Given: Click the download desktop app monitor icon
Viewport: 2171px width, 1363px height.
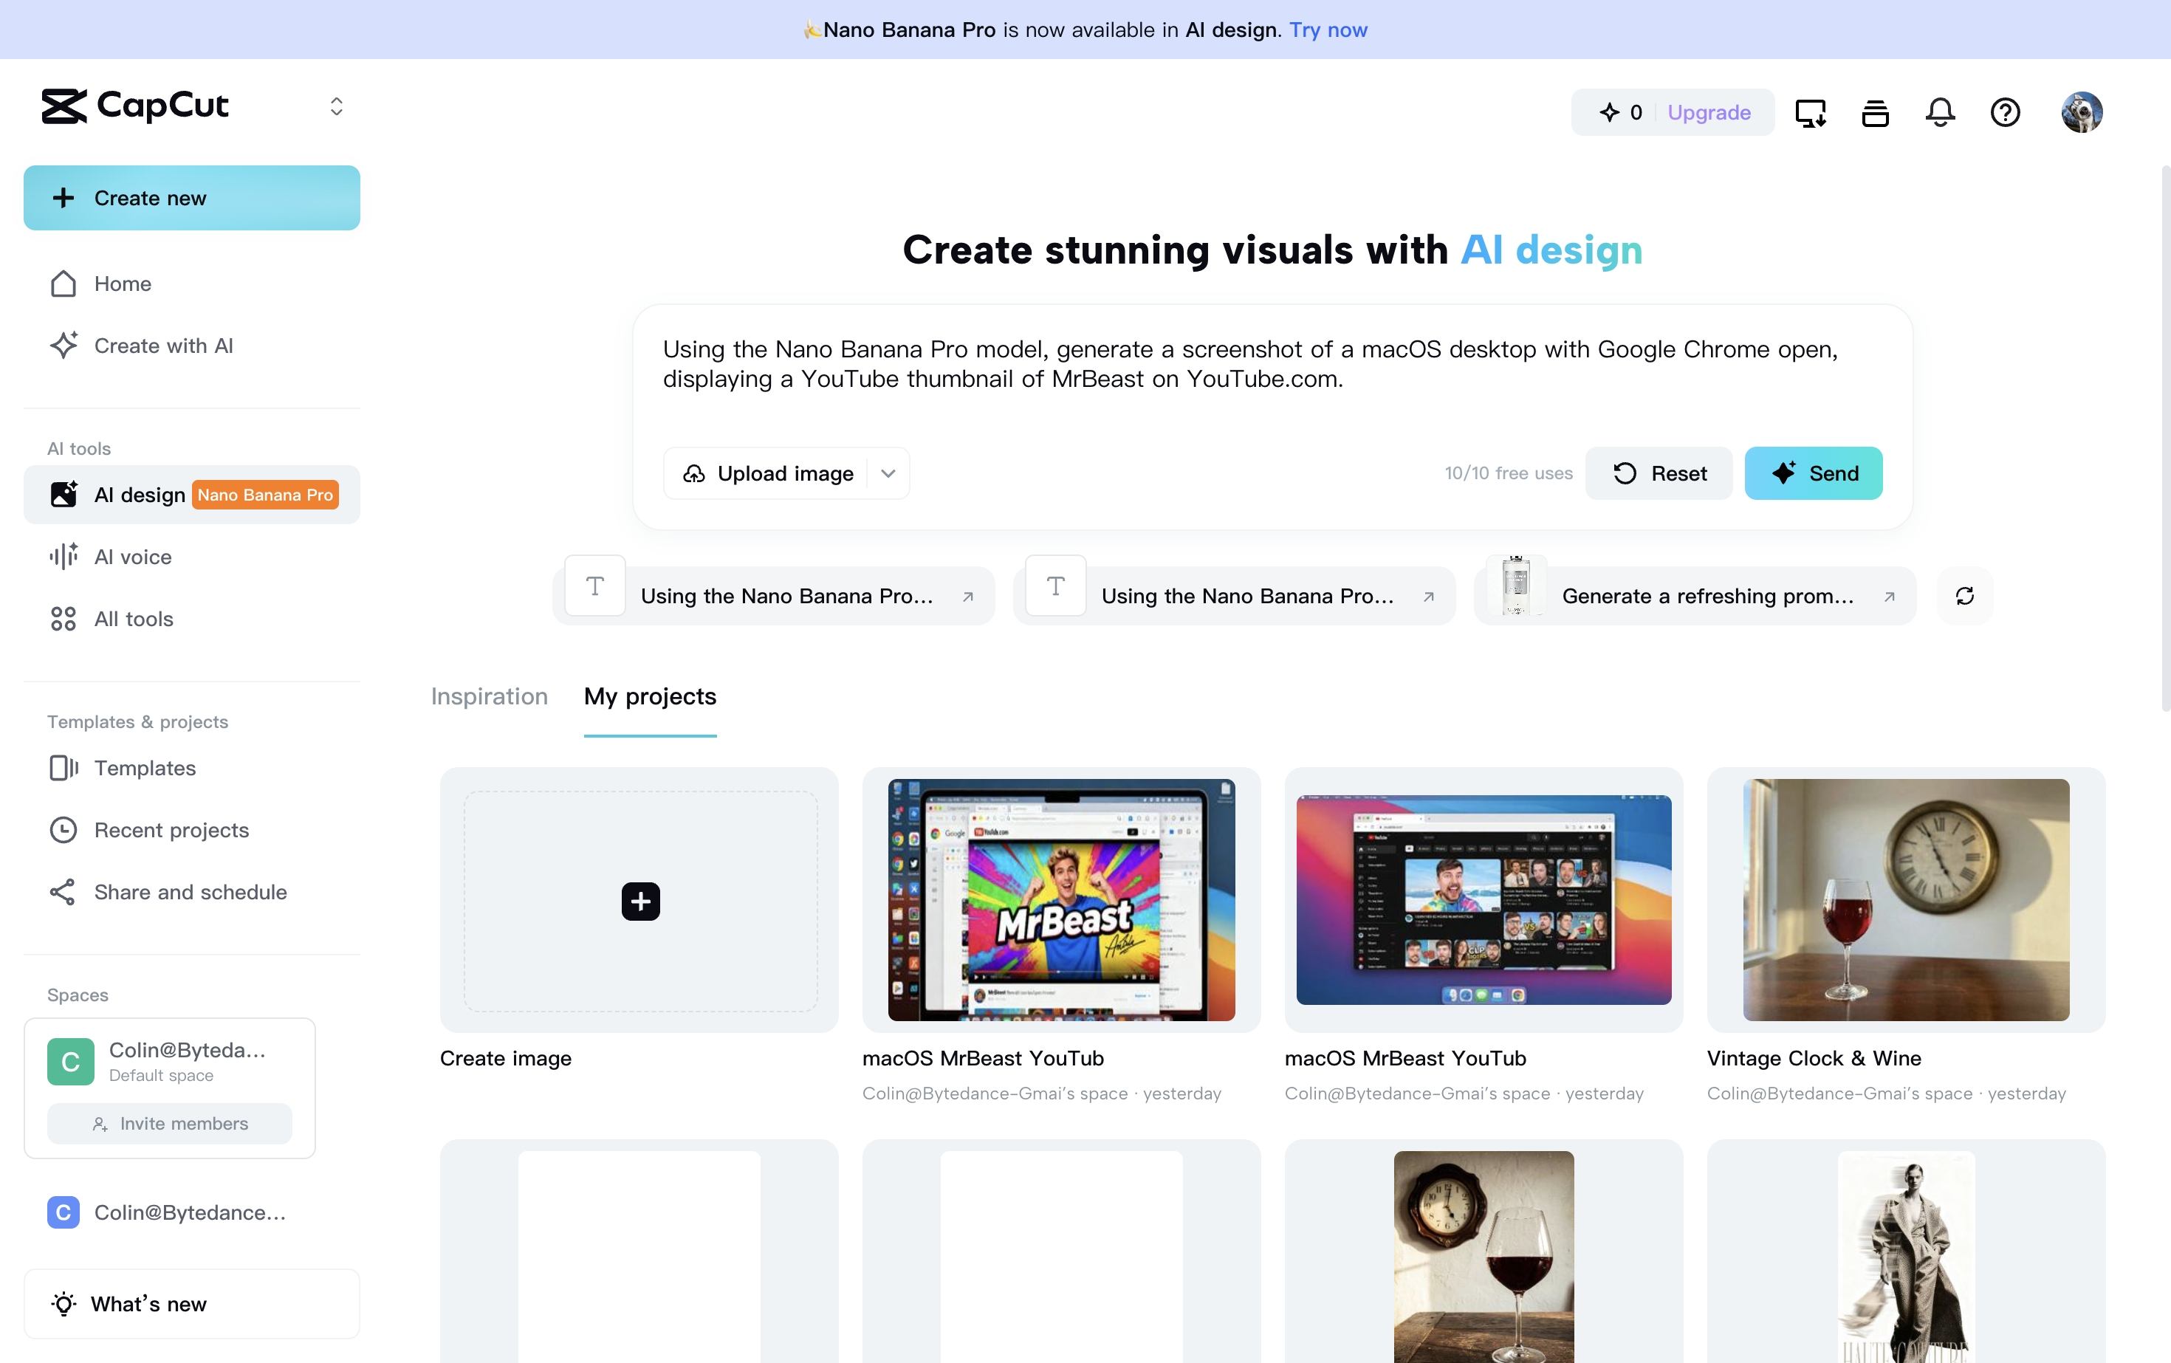Looking at the screenshot, I should 1811,113.
